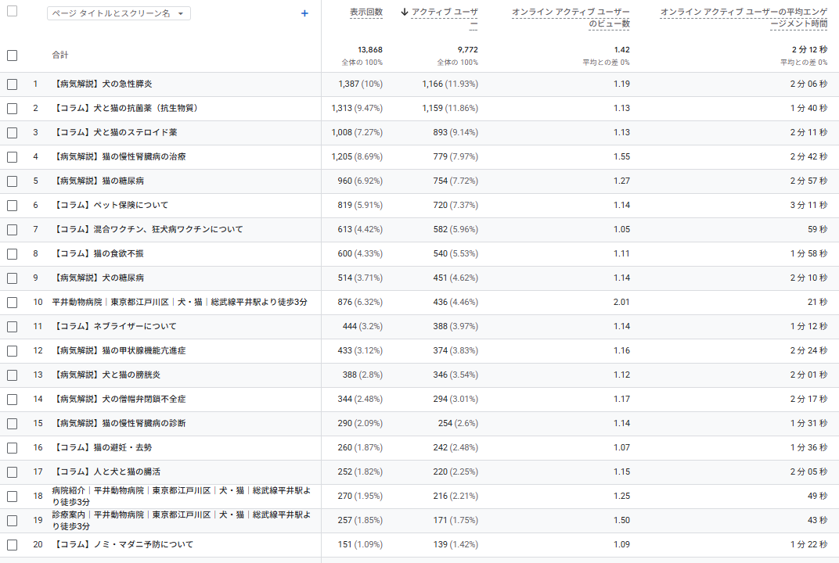The width and height of the screenshot is (839, 563).
Task: Click the views-per-user value 1.50
Action: pos(621,520)
